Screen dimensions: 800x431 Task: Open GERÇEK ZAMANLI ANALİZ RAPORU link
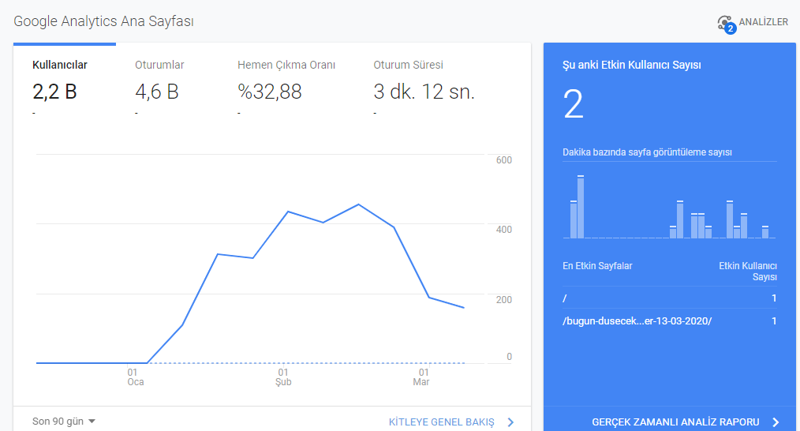tap(675, 422)
